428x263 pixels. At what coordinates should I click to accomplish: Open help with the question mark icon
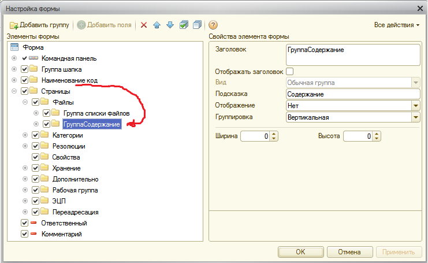pyautogui.click(x=213, y=25)
